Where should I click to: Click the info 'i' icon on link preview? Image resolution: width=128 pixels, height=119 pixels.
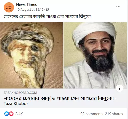pyautogui.click(x=120, y=88)
